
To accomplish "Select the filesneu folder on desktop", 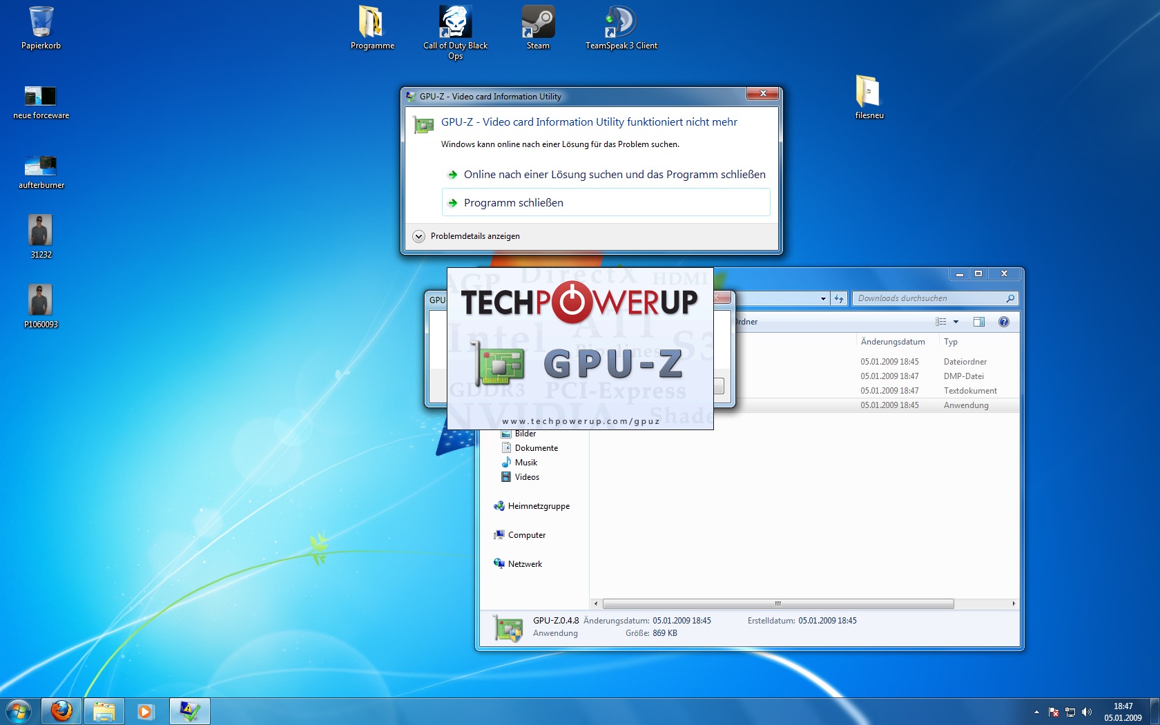I will coord(869,97).
